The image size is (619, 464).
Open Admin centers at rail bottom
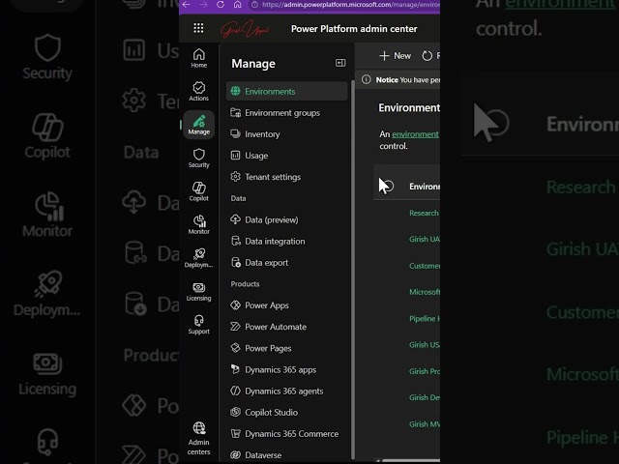198,438
